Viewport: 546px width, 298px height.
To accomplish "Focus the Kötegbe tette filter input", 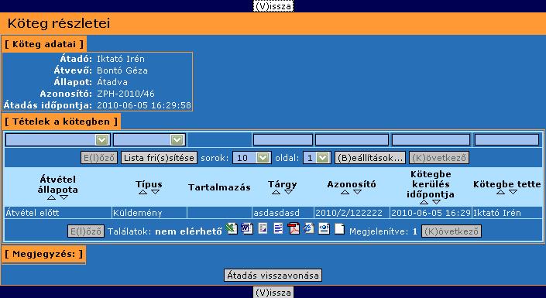I will point(507,140).
